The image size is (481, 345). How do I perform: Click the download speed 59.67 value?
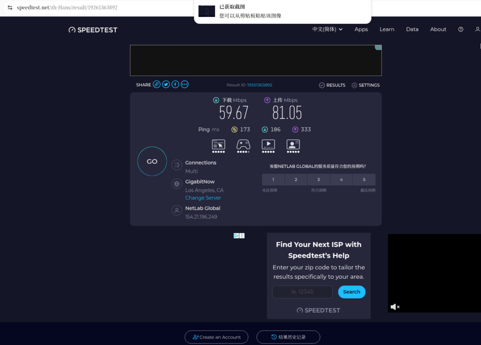(x=234, y=113)
